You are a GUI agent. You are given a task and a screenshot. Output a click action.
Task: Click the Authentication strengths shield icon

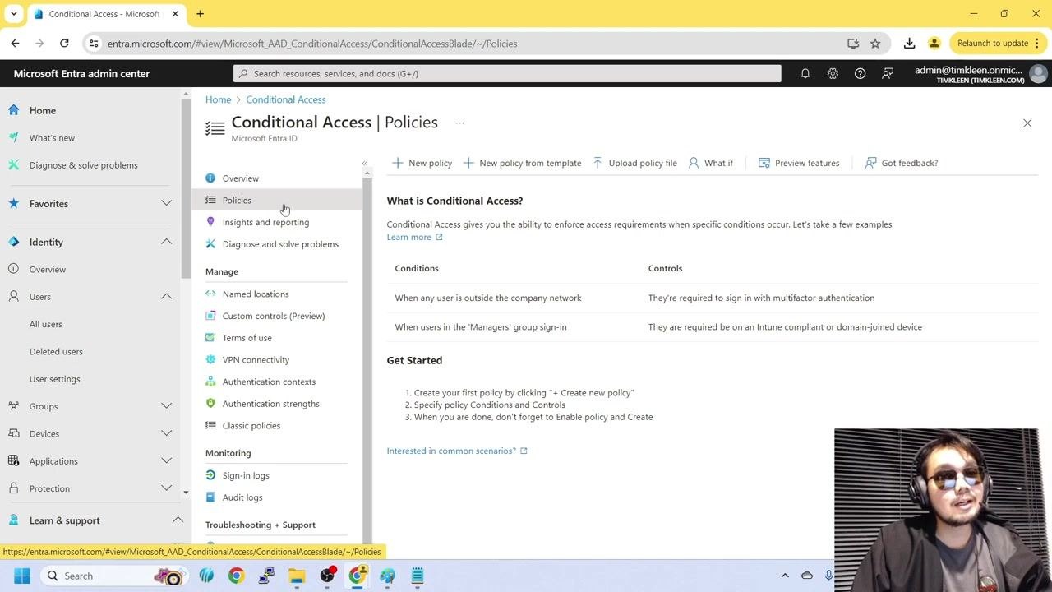tap(210, 403)
